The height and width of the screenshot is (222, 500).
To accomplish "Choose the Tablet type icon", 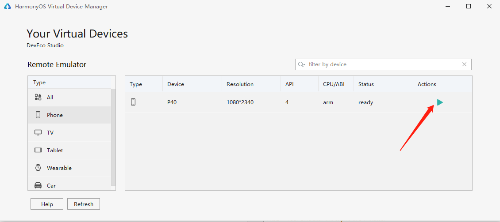I will coord(38,150).
